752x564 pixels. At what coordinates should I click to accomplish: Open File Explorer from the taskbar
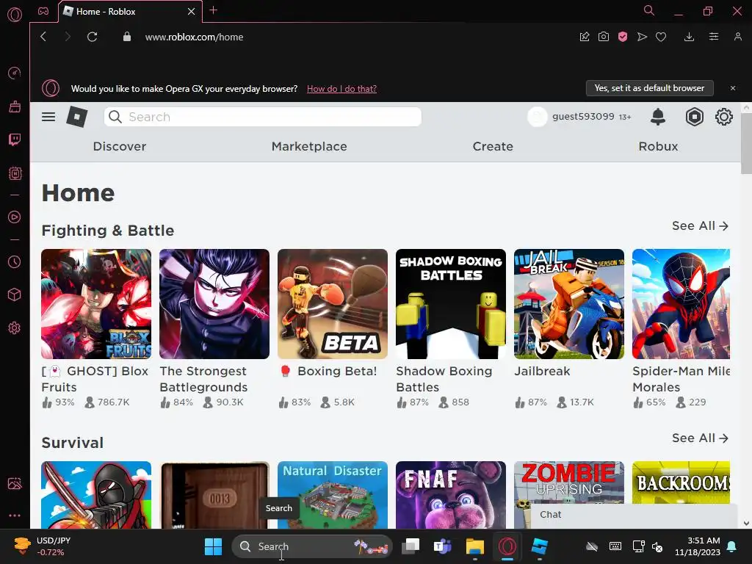click(475, 546)
